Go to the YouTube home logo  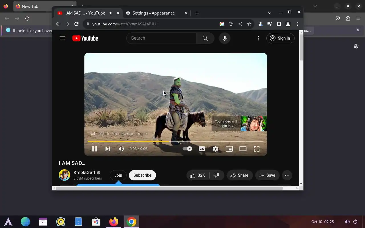pyautogui.click(x=85, y=38)
